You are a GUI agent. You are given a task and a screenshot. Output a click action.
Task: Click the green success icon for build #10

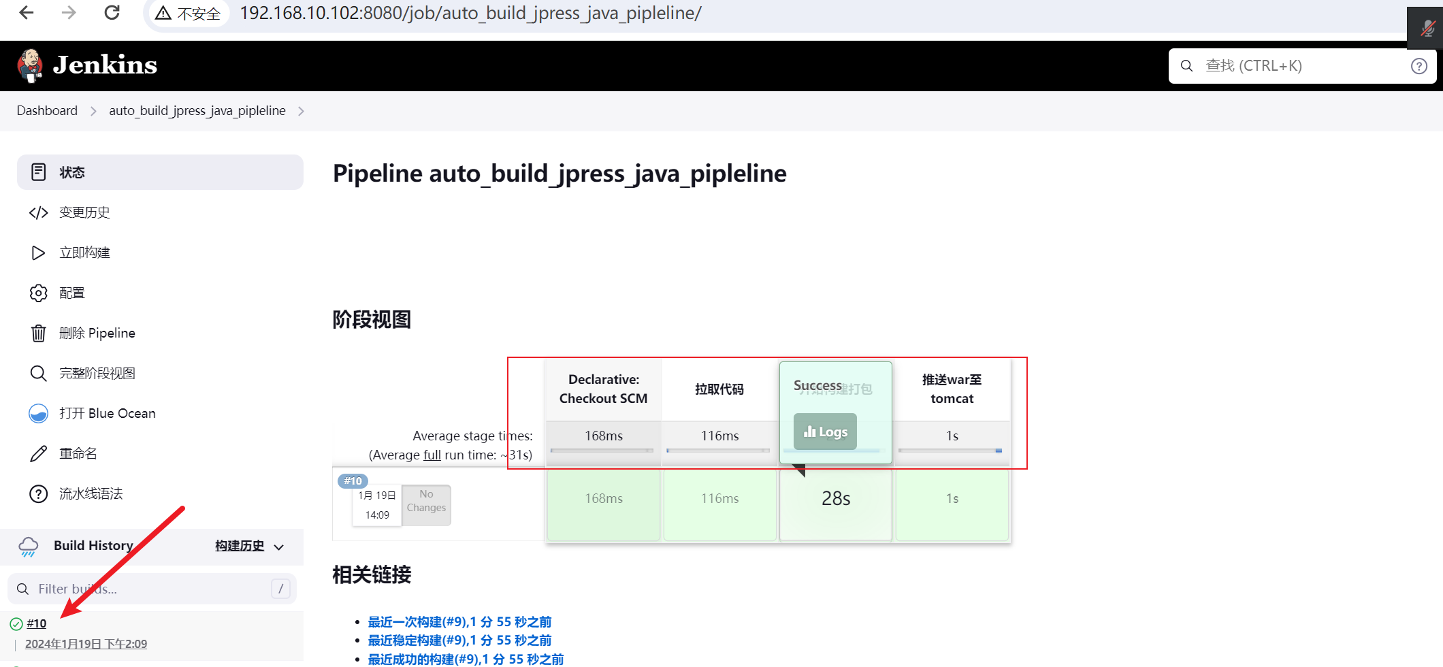[16, 623]
